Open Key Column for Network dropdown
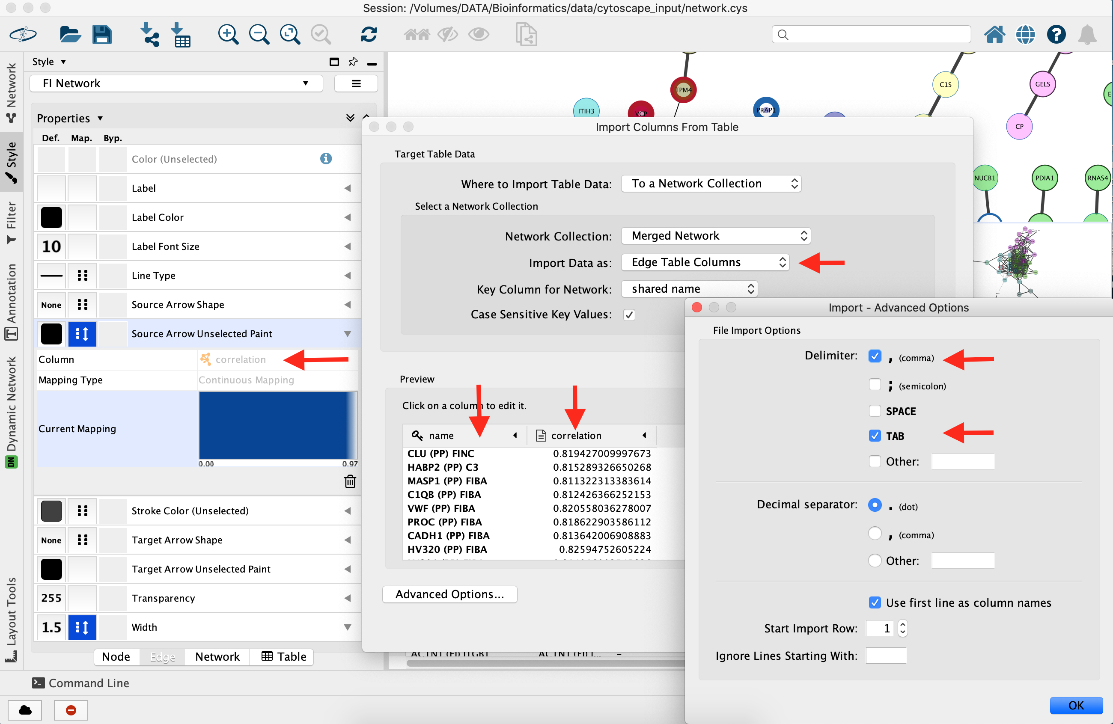This screenshot has width=1113, height=724. (689, 289)
